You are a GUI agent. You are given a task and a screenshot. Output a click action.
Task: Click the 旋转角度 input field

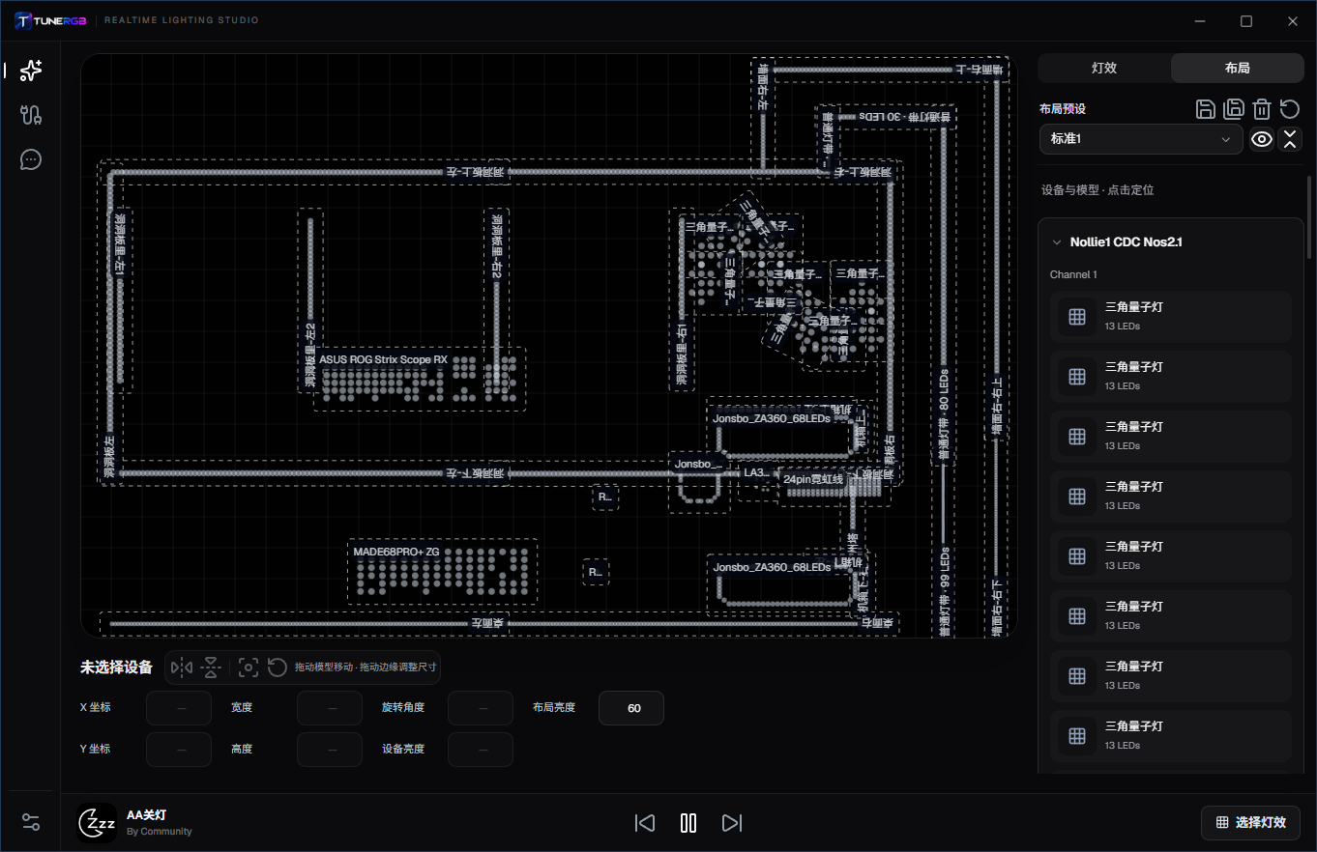pos(481,708)
